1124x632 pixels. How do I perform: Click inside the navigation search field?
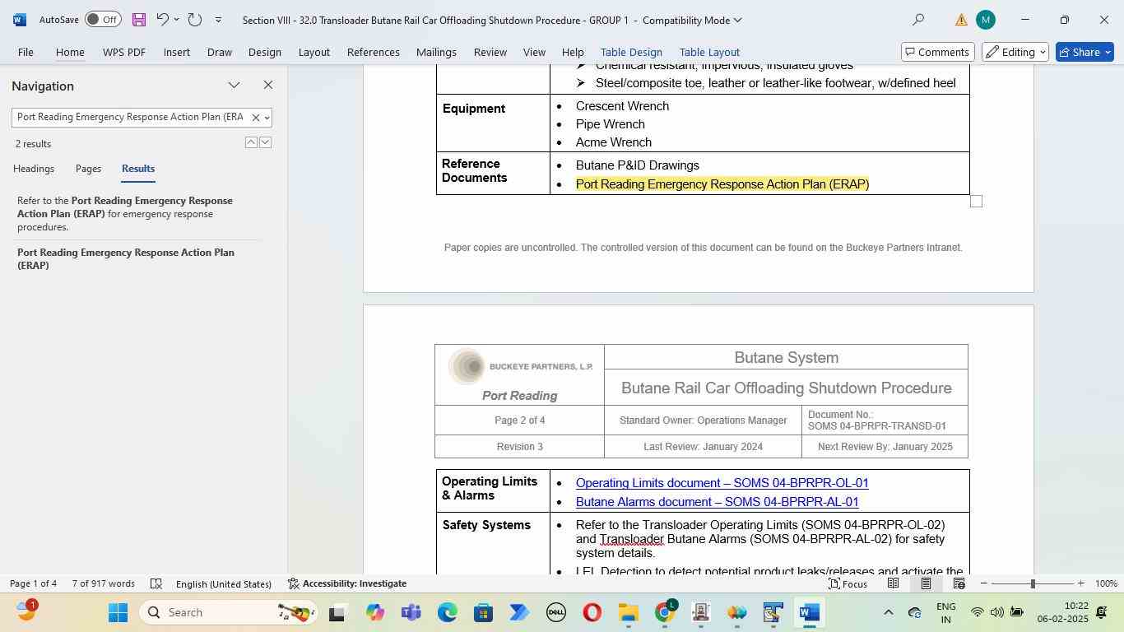(x=130, y=117)
